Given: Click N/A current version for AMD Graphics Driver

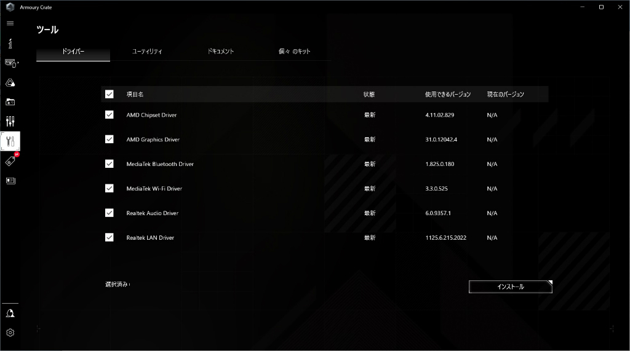Looking at the screenshot, I should (492, 140).
